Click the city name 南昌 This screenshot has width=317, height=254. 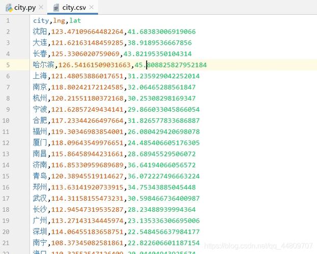coord(40,153)
